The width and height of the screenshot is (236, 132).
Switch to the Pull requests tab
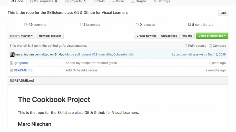coord(44,1)
